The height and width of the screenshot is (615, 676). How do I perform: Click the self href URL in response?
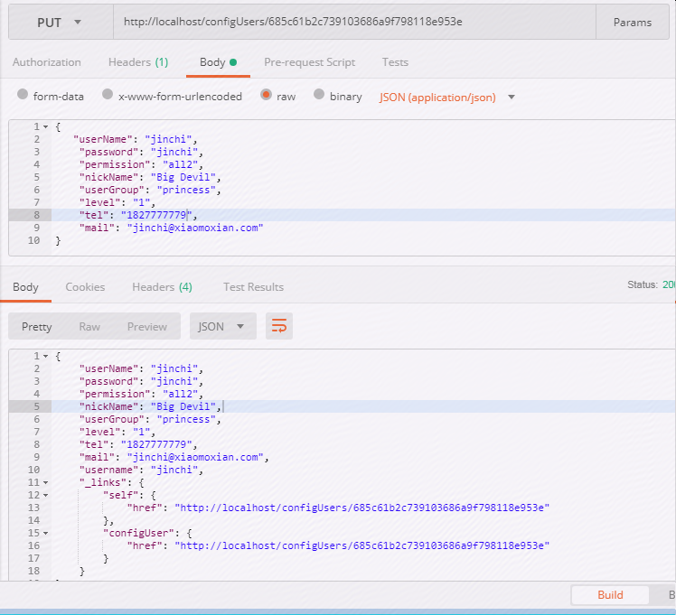[x=362, y=508]
